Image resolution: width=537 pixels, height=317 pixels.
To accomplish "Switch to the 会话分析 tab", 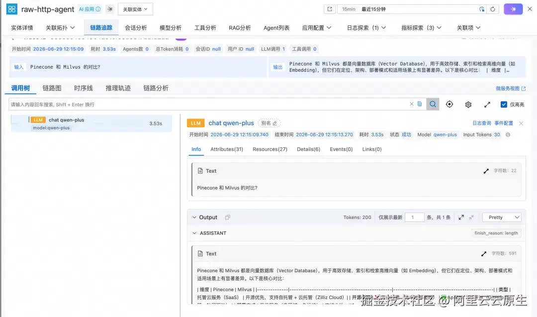I will click(x=136, y=28).
